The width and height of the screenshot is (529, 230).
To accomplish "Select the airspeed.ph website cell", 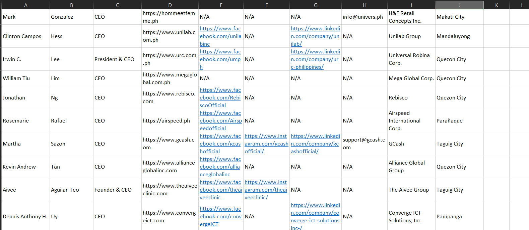I will pyautogui.click(x=170, y=121).
